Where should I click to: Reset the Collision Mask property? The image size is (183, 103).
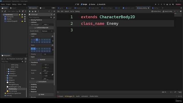click(52, 45)
